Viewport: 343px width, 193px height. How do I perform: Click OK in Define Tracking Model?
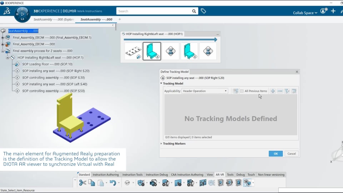pos(275,154)
